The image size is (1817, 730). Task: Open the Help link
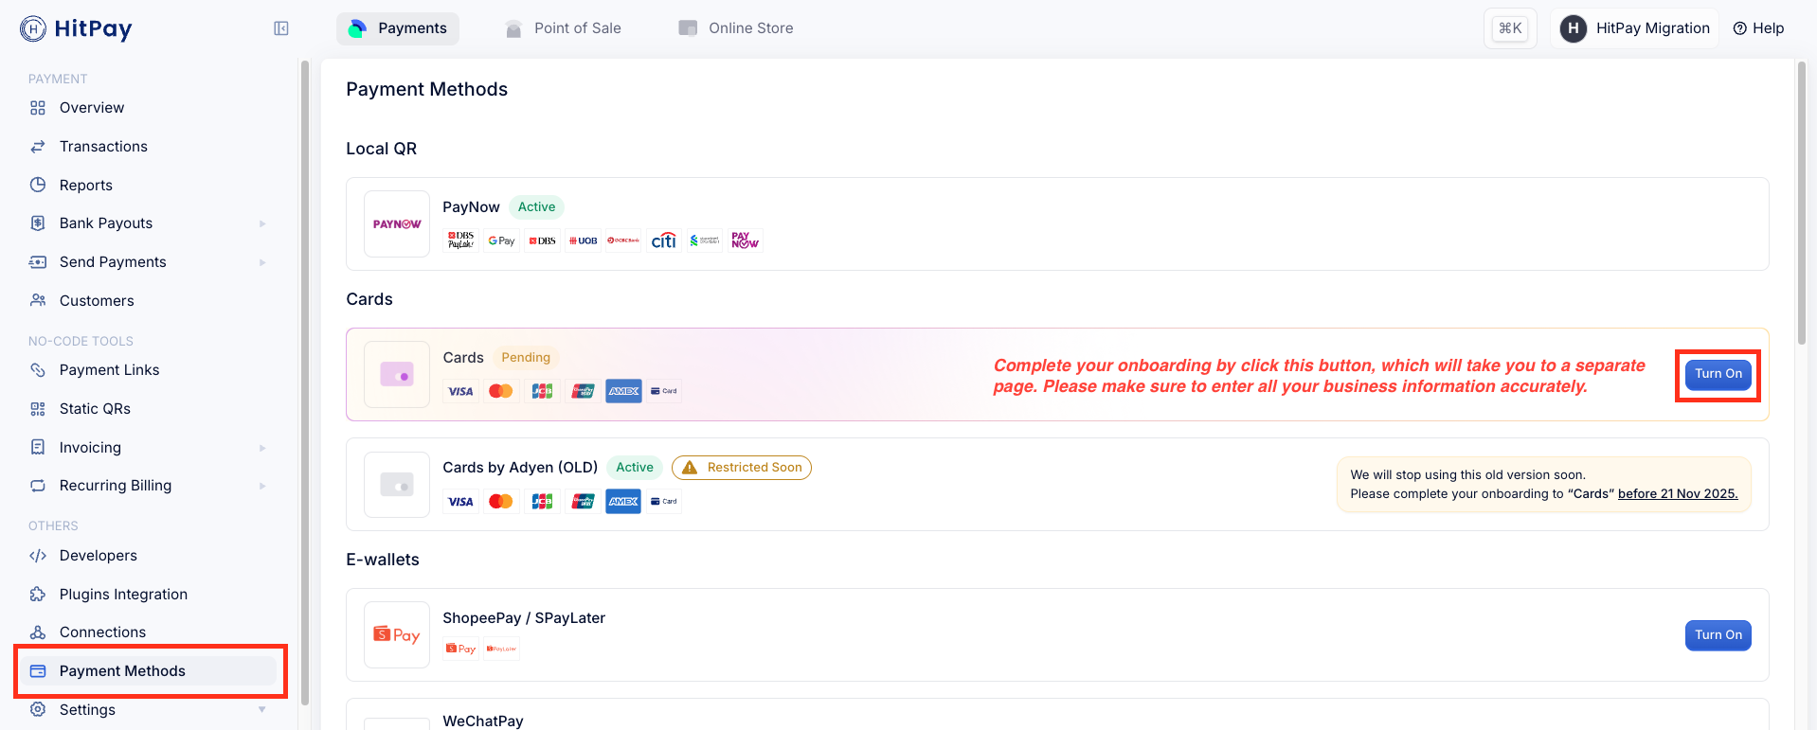coord(1758,28)
